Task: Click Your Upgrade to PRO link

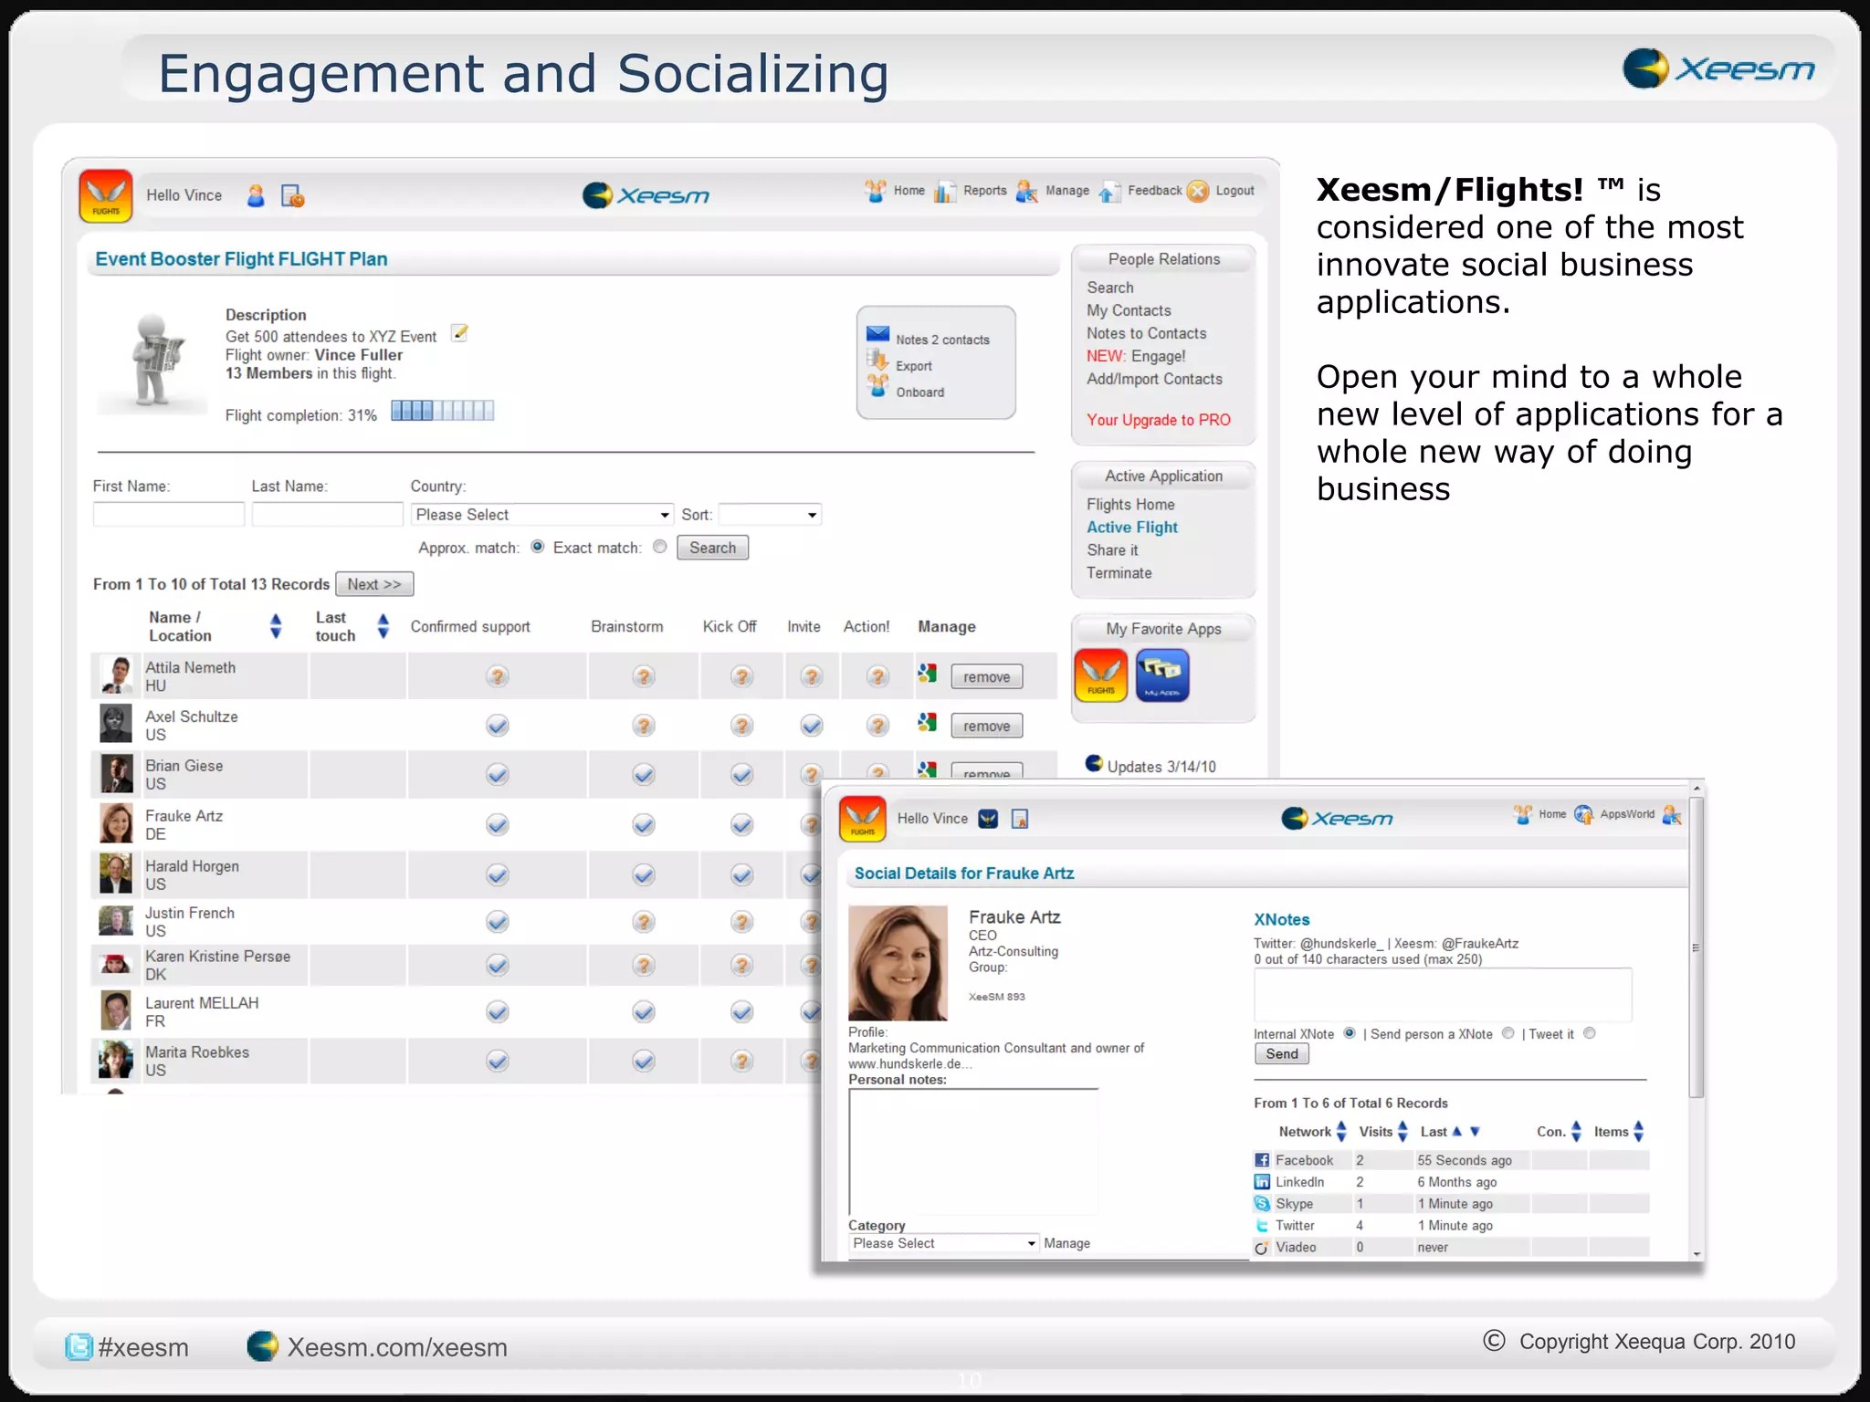Action: pyautogui.click(x=1159, y=420)
